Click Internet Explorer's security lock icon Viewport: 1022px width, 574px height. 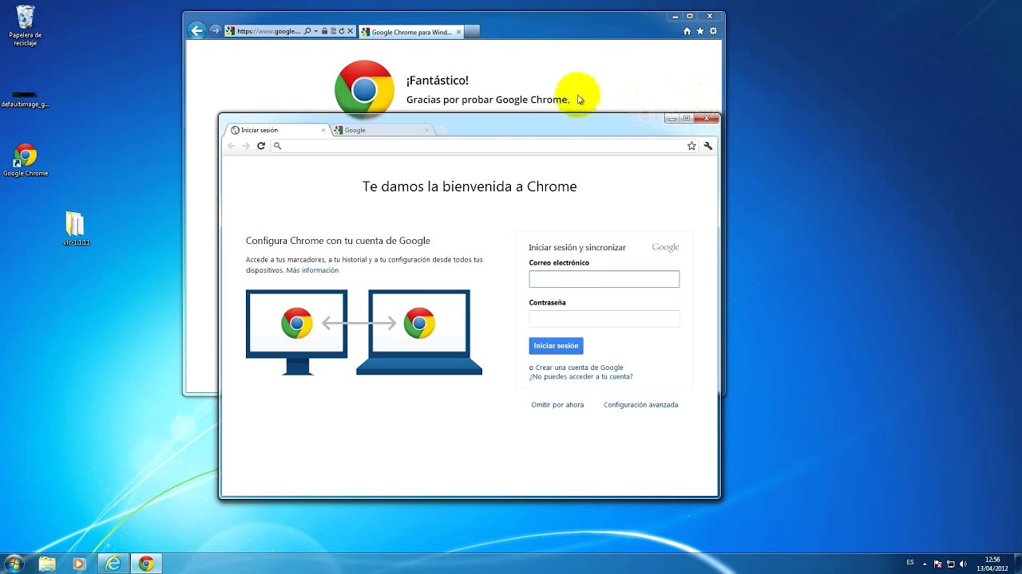click(x=324, y=31)
